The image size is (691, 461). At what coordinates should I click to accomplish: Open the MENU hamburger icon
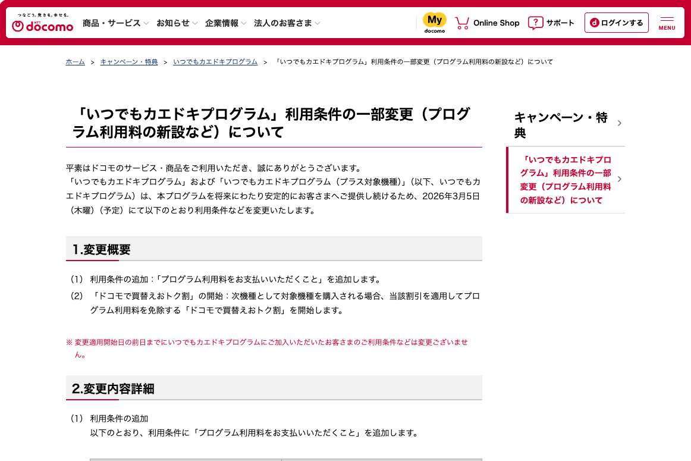[667, 20]
